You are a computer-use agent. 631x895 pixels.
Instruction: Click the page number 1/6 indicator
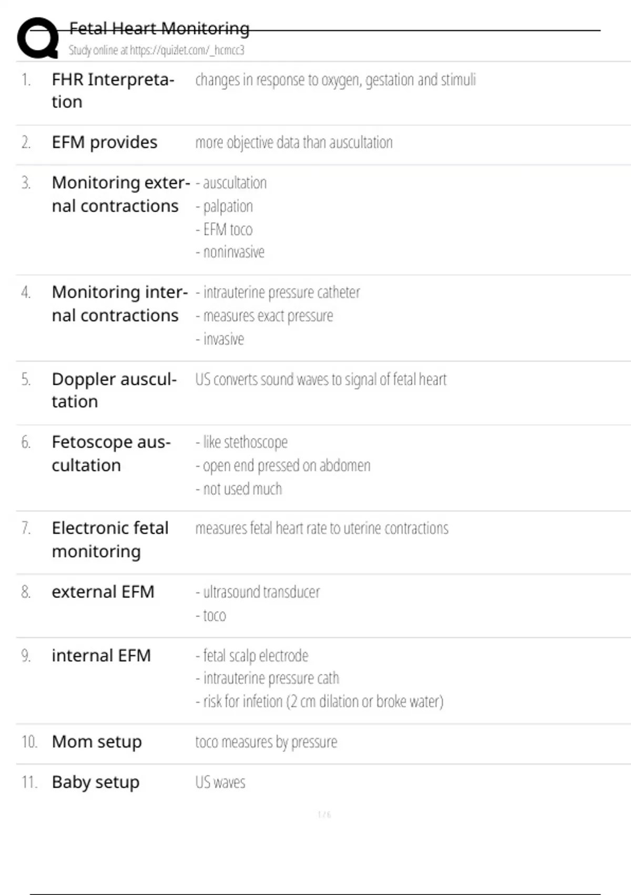point(324,815)
